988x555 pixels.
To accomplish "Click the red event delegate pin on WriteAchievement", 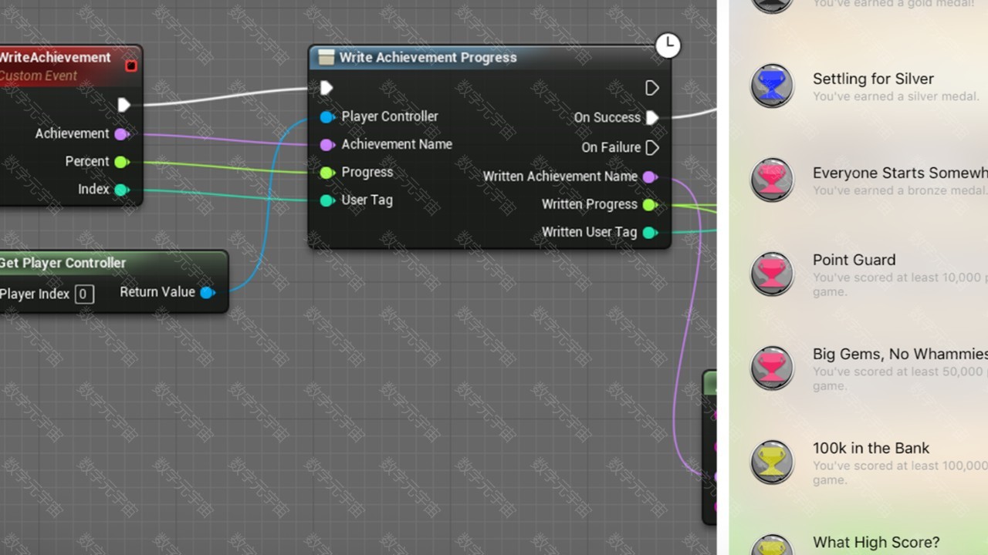I will pyautogui.click(x=131, y=66).
